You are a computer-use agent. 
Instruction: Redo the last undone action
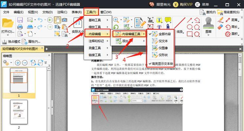40,27
